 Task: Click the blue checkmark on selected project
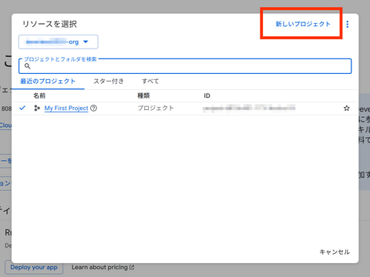(22, 108)
